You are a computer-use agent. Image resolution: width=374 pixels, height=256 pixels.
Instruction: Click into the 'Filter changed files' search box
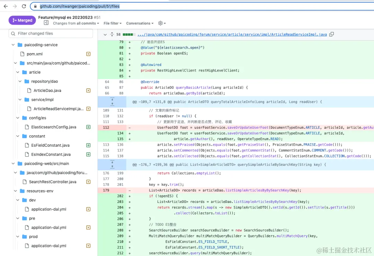[51, 33]
